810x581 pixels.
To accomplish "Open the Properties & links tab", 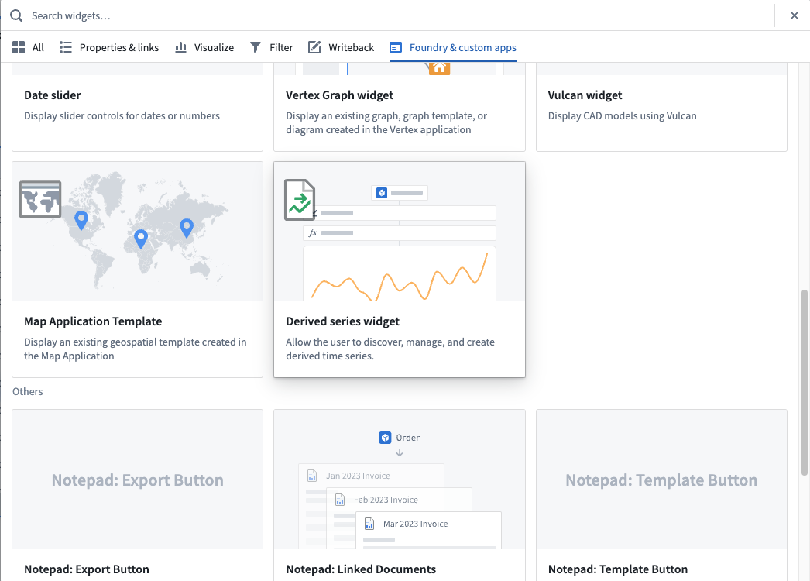I will (109, 47).
